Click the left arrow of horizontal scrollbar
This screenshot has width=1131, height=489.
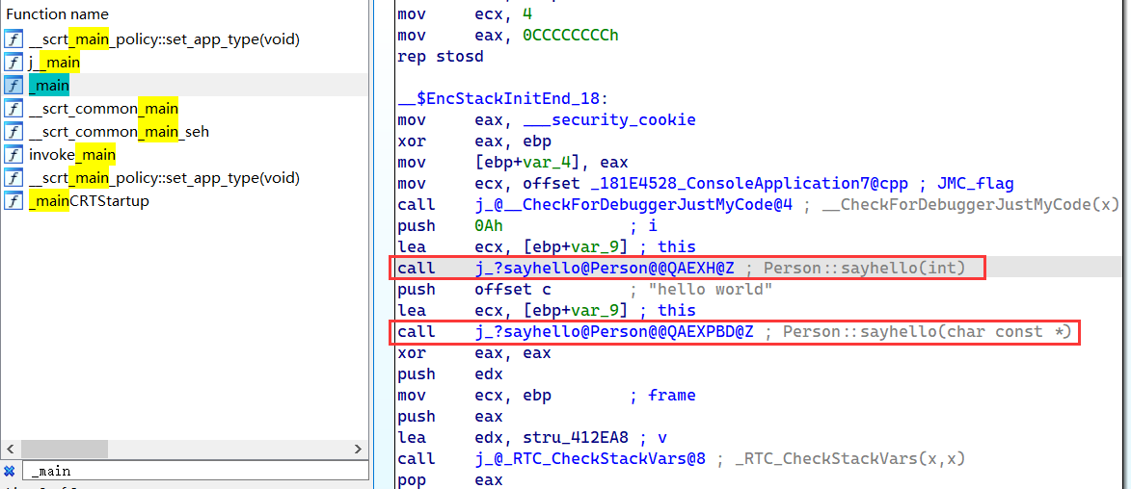[x=11, y=450]
